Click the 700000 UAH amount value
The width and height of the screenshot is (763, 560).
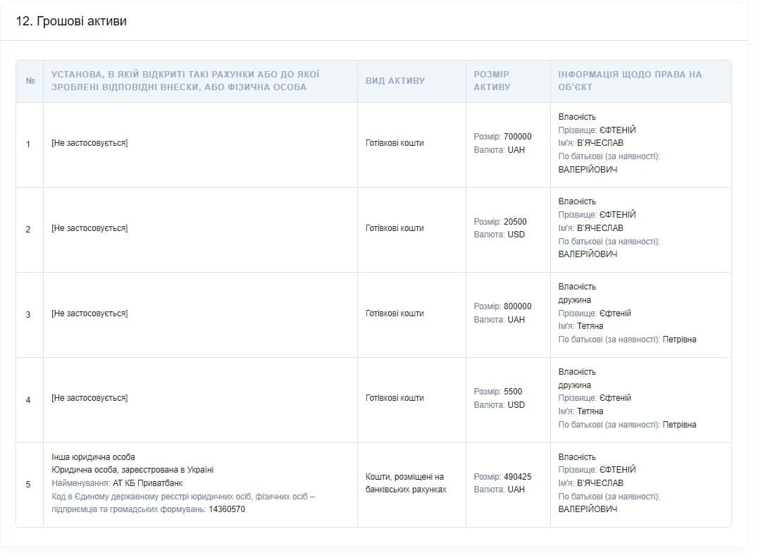coord(518,137)
